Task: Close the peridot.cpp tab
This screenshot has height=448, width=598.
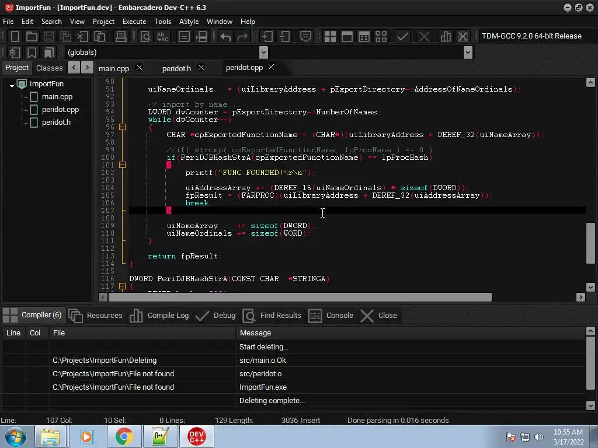Action: 271,67
